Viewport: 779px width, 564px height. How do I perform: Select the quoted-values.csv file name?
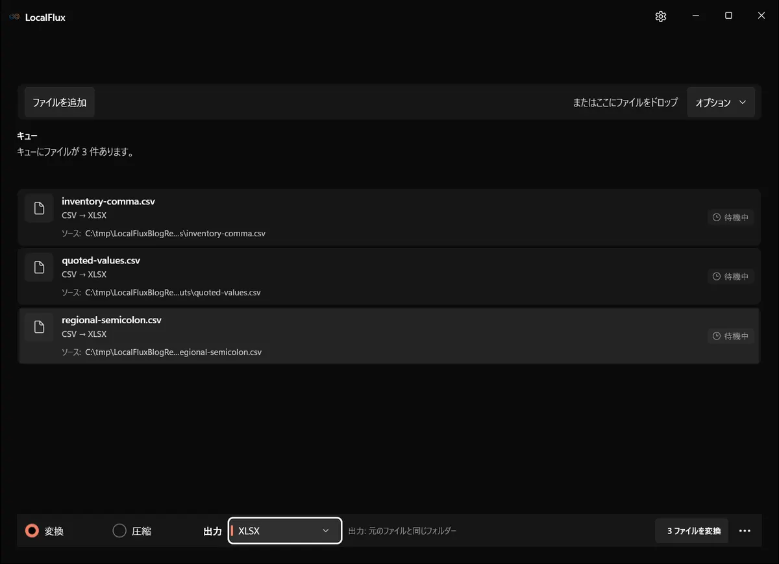(101, 260)
